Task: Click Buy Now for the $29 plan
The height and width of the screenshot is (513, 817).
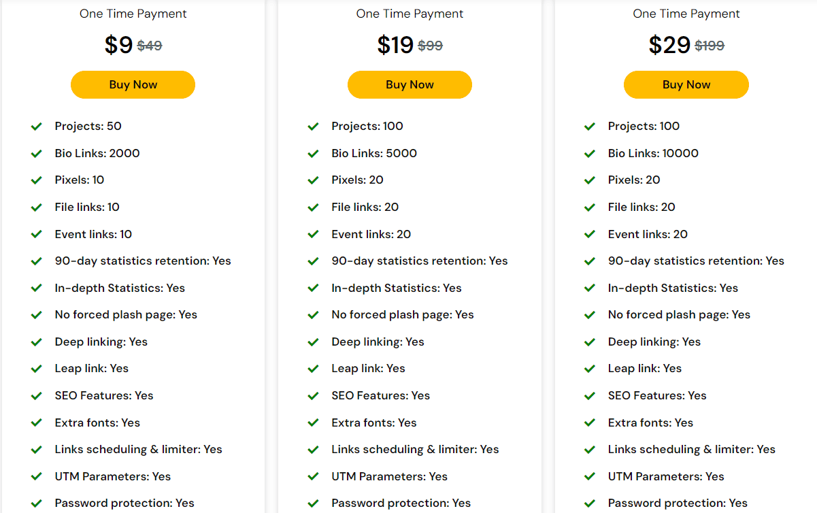Action: click(686, 85)
